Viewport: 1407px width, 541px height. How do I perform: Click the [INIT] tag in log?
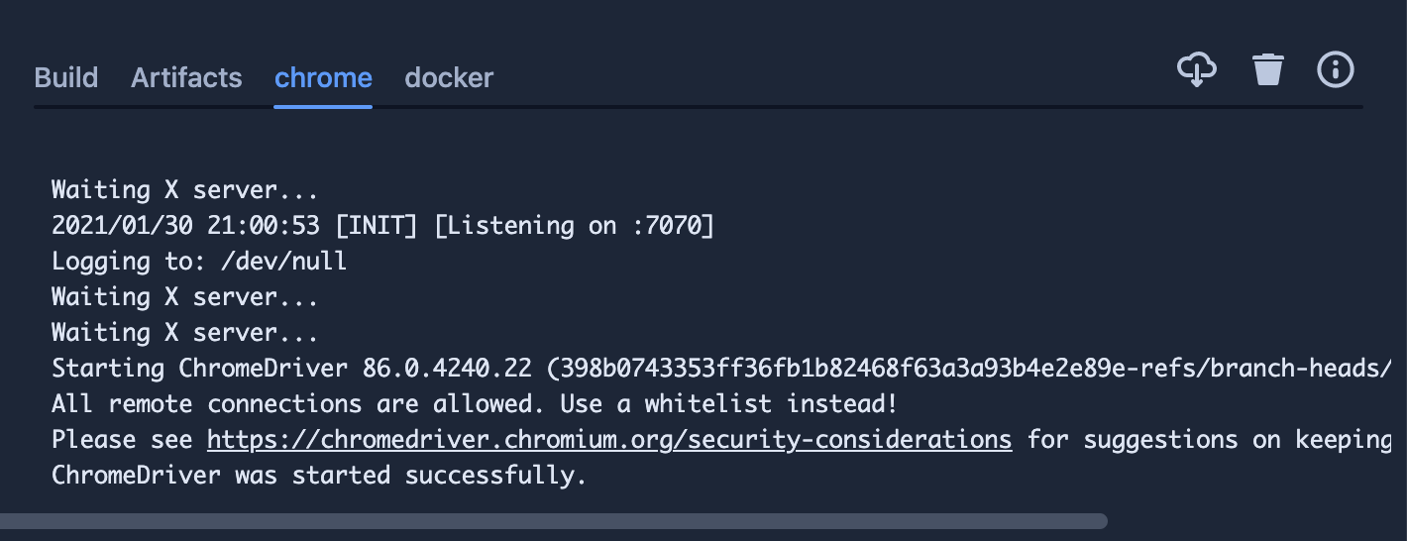point(377,226)
